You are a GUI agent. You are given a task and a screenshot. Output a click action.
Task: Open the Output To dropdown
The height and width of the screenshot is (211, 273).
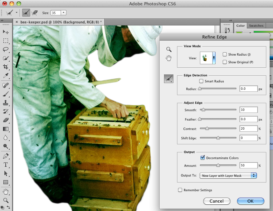tap(228, 175)
